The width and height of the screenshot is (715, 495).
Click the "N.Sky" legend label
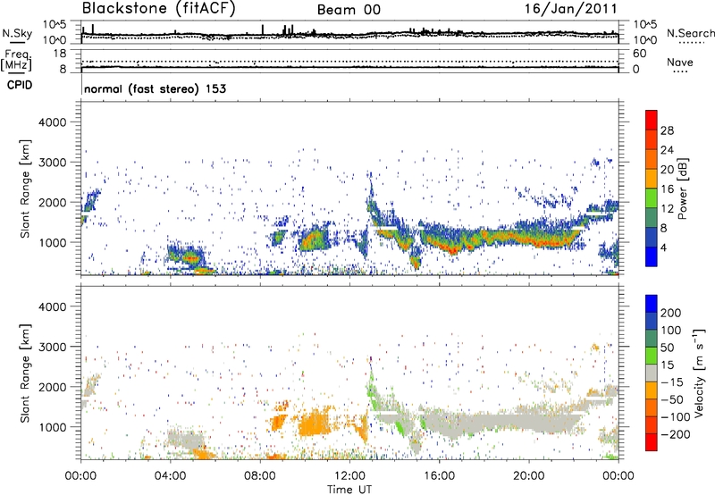click(17, 33)
